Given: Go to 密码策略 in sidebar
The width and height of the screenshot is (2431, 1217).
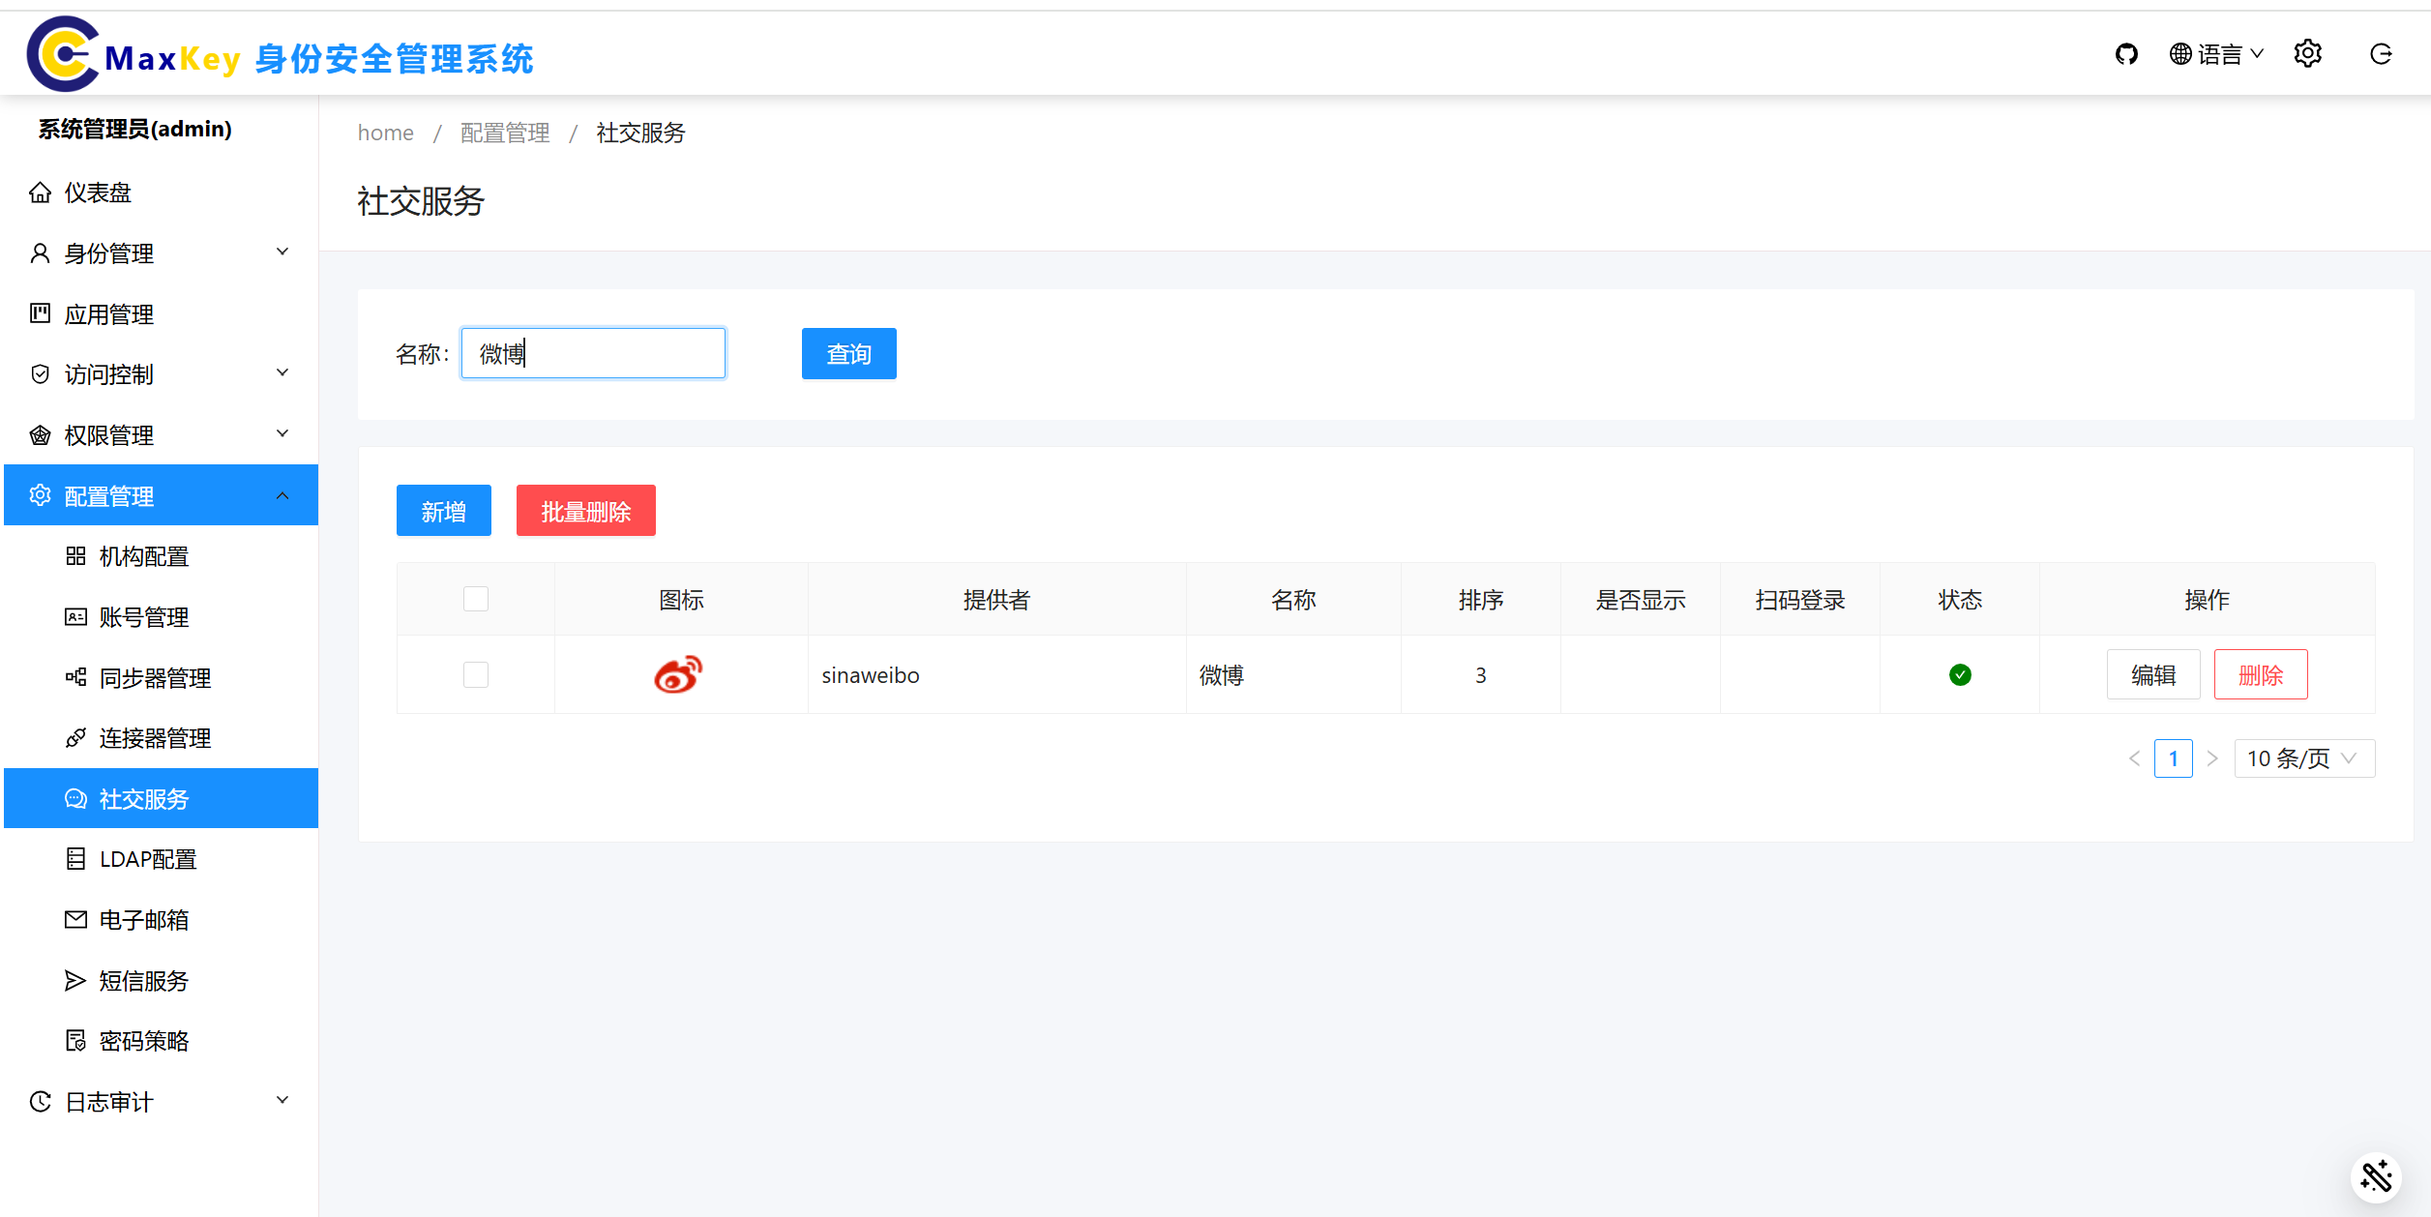Looking at the screenshot, I should pyautogui.click(x=143, y=1041).
